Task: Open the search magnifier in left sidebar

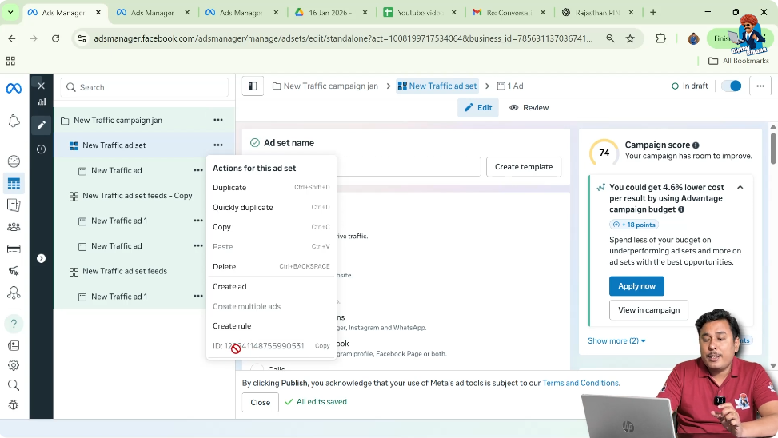Action: pos(14,385)
